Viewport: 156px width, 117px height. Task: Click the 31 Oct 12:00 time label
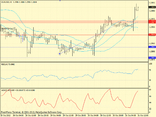tap(143, 115)
